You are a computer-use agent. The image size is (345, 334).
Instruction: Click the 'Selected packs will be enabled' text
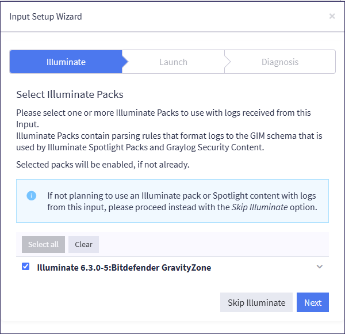[102, 165]
